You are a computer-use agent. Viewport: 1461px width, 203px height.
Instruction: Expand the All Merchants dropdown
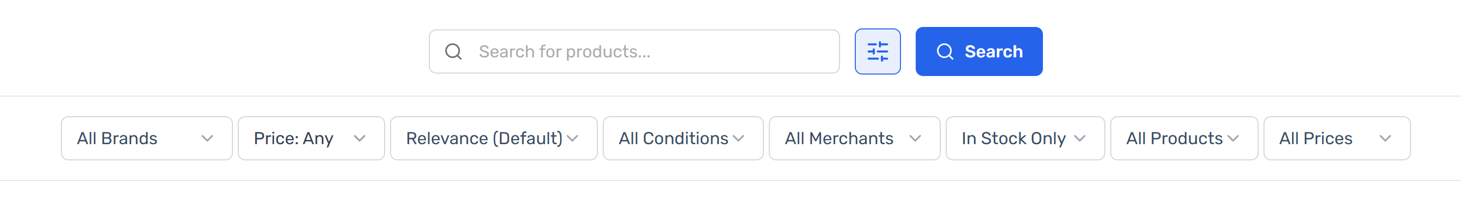coord(854,139)
